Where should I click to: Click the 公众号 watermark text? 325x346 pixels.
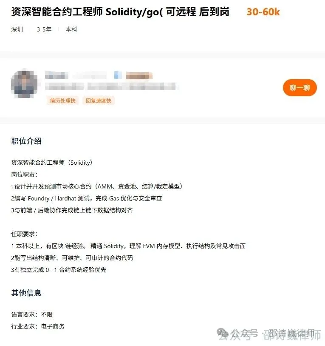[244, 334]
